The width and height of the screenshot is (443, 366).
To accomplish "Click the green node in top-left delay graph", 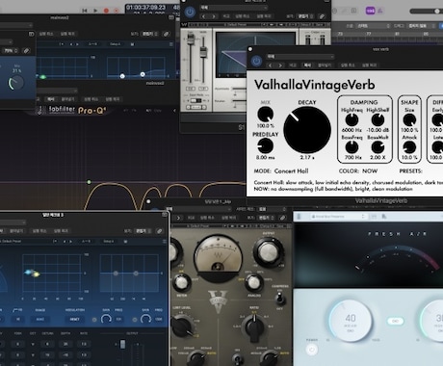I will 42,77.
